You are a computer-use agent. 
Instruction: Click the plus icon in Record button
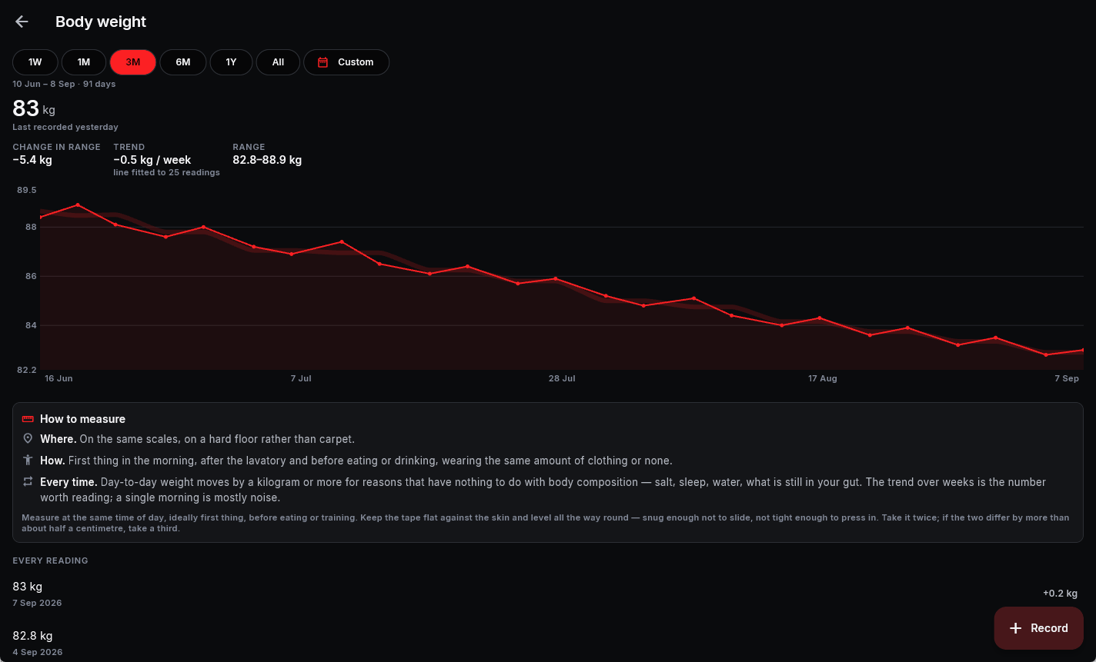pos(1016,628)
